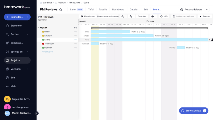Screen dimensions: 213x120
Task: Expand the Vorlagen sidebar submenu
Action: [27, 69]
